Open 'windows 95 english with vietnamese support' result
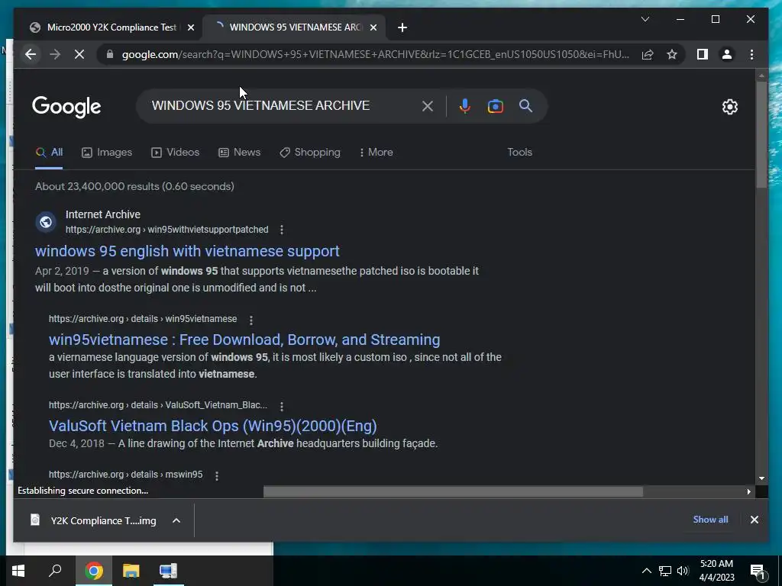Image resolution: width=782 pixels, height=586 pixels. tap(187, 251)
